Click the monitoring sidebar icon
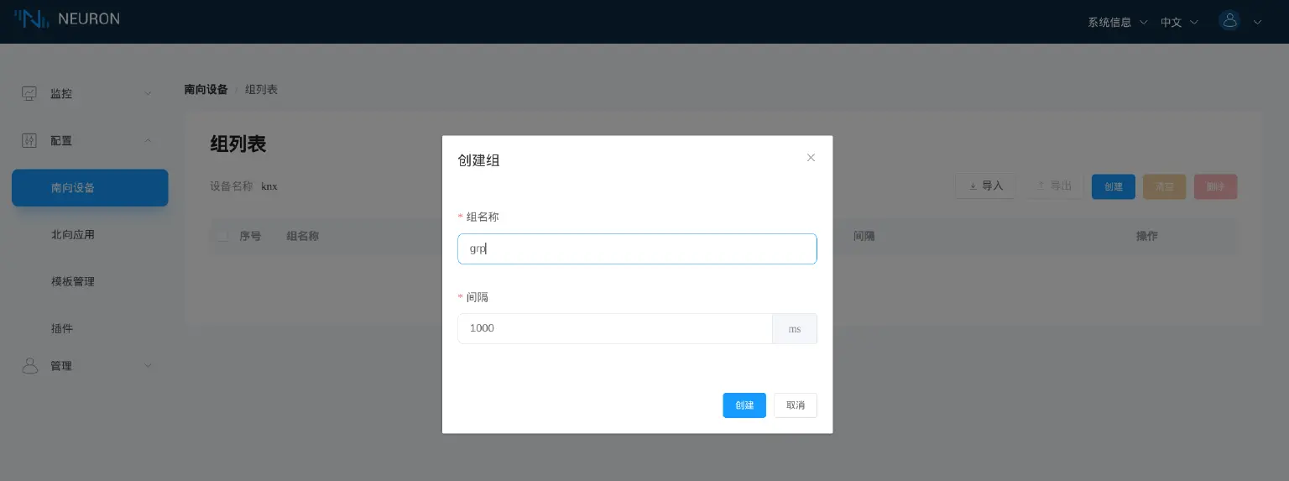The width and height of the screenshot is (1289, 481). click(x=29, y=93)
